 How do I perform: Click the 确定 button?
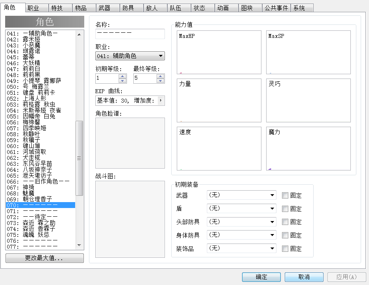[261, 277]
